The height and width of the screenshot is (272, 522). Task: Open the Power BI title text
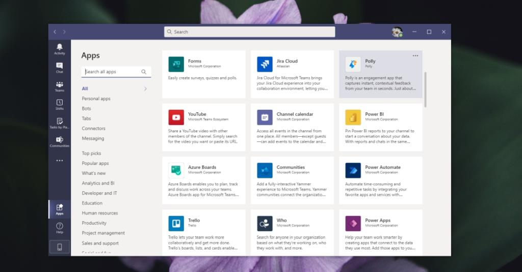375,114
